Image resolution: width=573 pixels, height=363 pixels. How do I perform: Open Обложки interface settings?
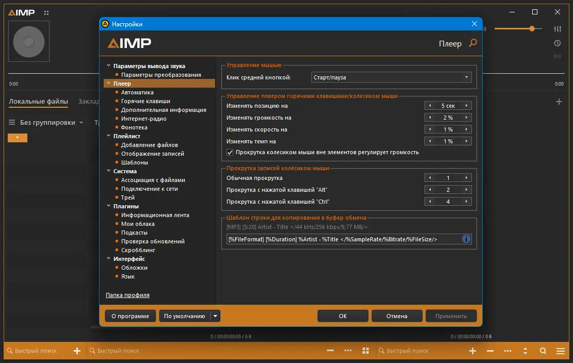pos(134,268)
